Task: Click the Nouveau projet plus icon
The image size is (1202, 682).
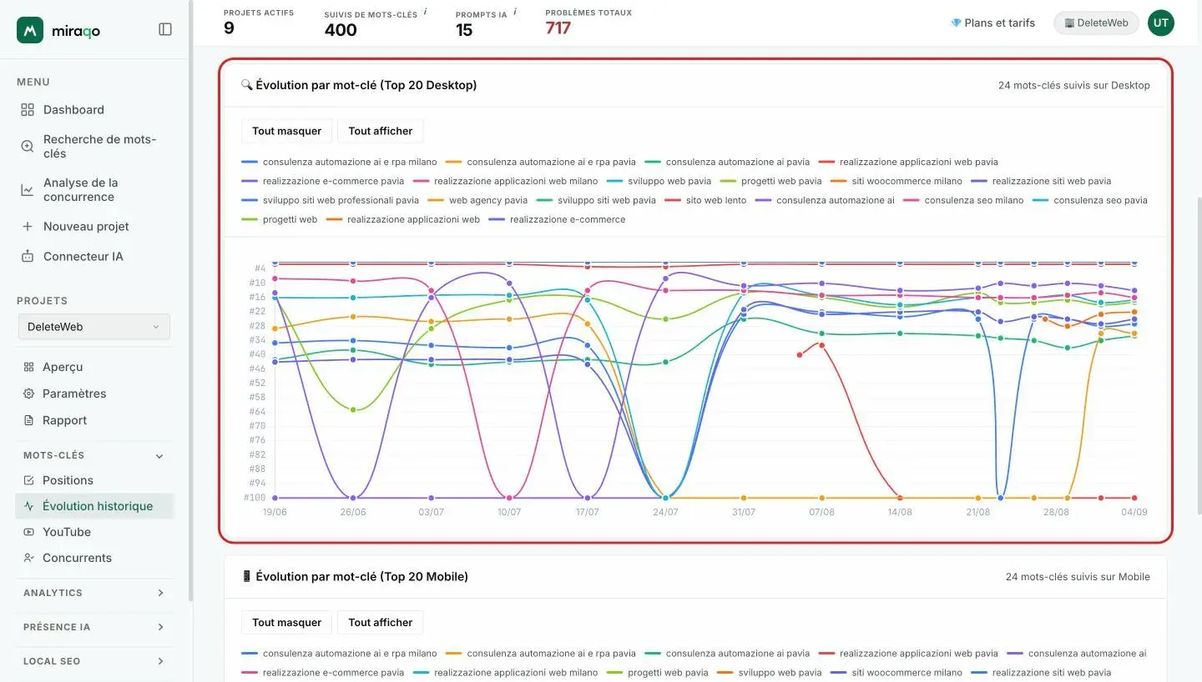Action: [x=28, y=227]
